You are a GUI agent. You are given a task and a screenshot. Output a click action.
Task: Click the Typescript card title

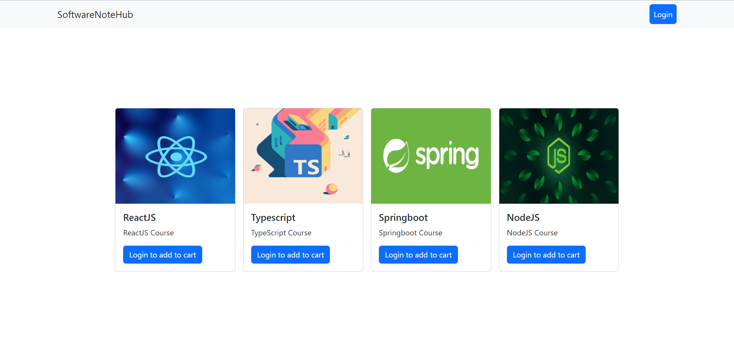(x=273, y=218)
